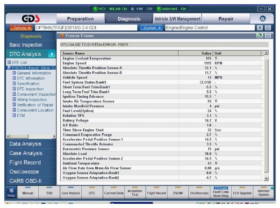
Task: Click the sidebar horizontal scrollbar right arrow
Action: tap(54, 136)
